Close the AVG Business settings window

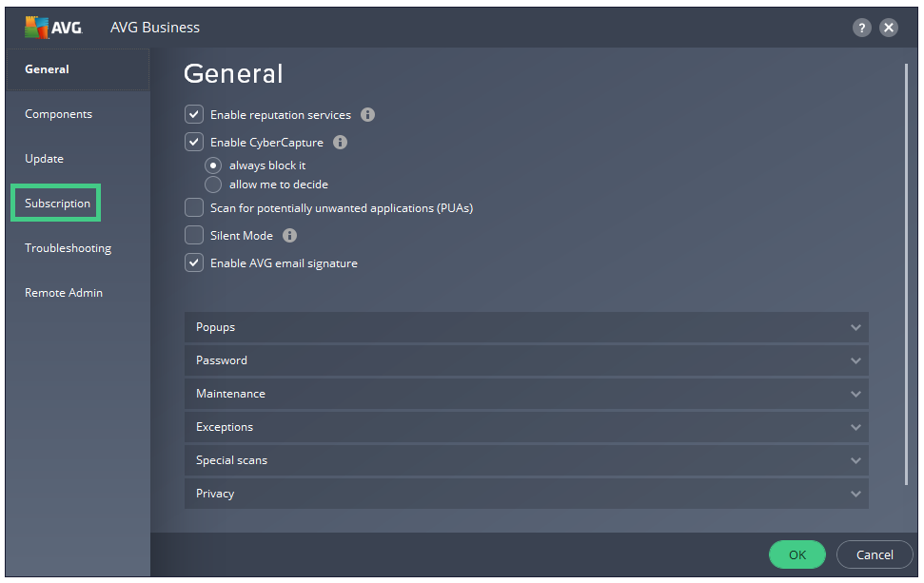889,27
